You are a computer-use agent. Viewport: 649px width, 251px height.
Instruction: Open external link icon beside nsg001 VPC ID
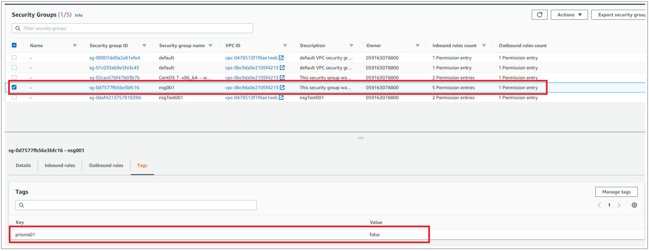(282, 88)
